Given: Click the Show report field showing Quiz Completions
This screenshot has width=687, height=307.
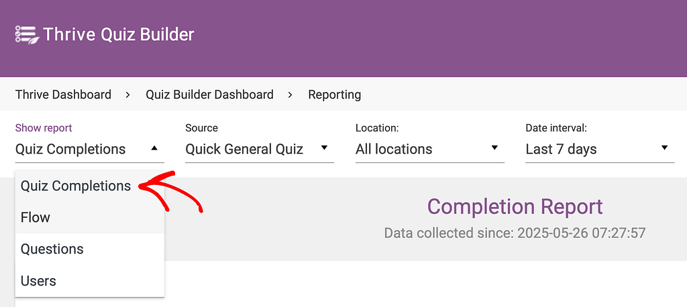Looking at the screenshot, I should [90, 149].
